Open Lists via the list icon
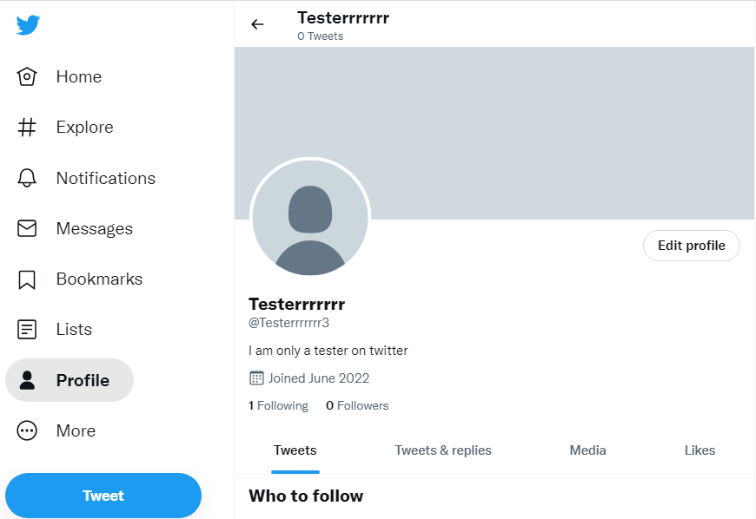Screen dimensions: 756x519 pyautogui.click(x=28, y=330)
